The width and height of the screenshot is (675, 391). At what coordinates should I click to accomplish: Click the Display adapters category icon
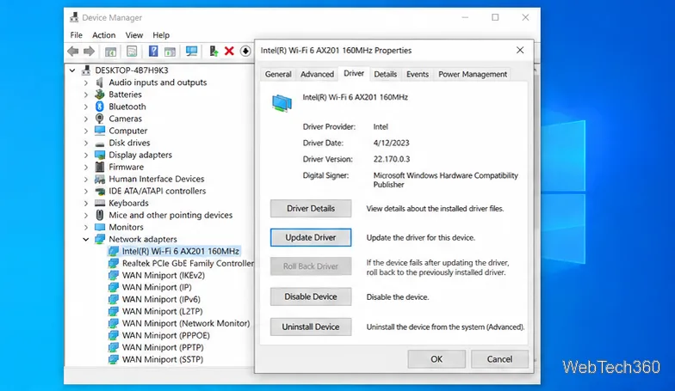pyautogui.click(x=100, y=155)
